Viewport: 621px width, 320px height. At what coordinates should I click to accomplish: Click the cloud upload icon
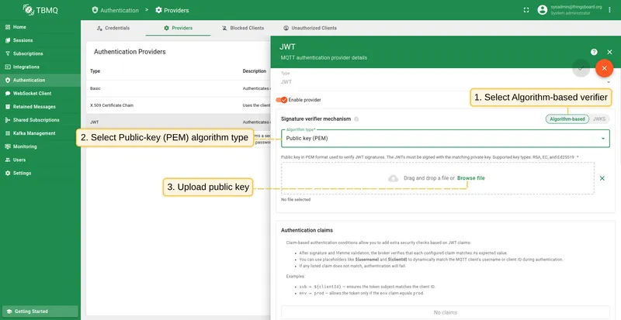pos(393,178)
